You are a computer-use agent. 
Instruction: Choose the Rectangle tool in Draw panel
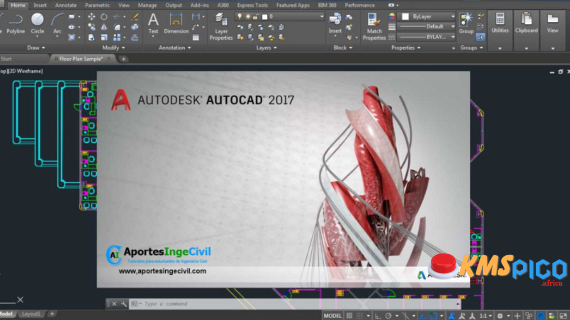(72, 17)
